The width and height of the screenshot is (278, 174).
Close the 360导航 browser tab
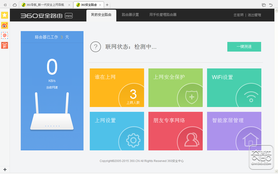(x=69, y=5)
